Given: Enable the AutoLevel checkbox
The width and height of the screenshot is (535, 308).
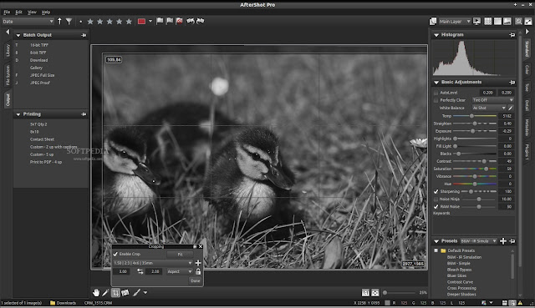Looking at the screenshot, I should pos(436,93).
